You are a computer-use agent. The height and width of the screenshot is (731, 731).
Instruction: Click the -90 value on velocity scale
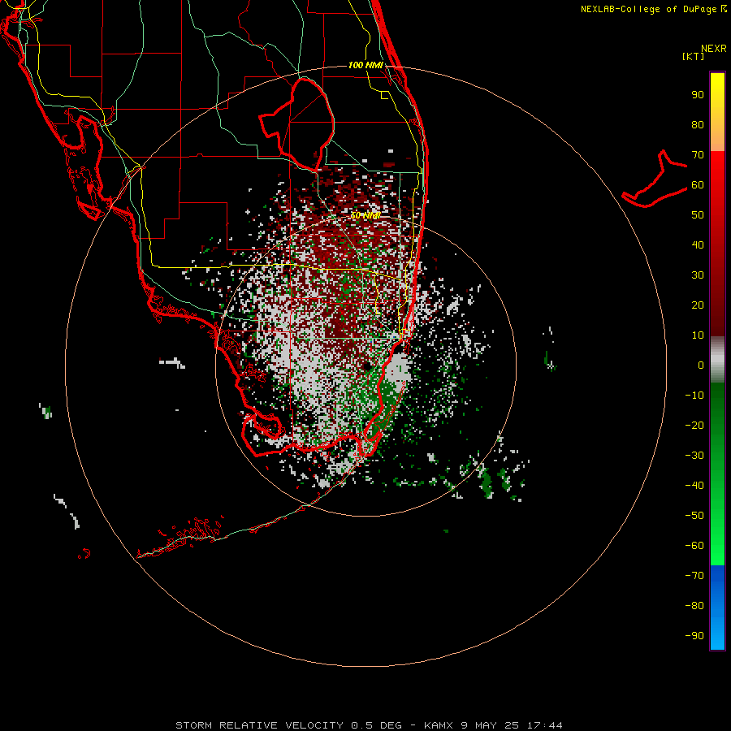click(x=694, y=636)
